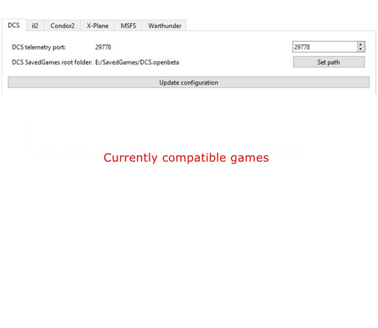Click the red Currently compatible games caption

click(186, 158)
